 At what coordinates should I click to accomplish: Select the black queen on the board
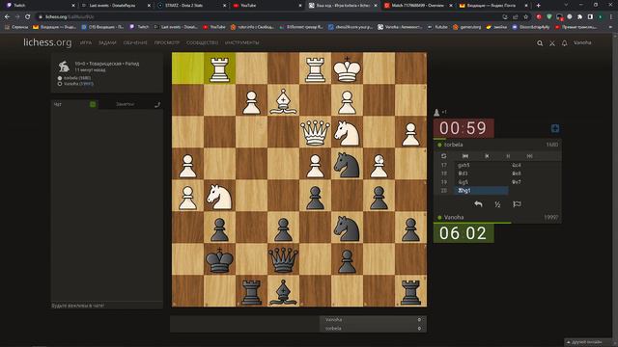[x=283, y=259]
